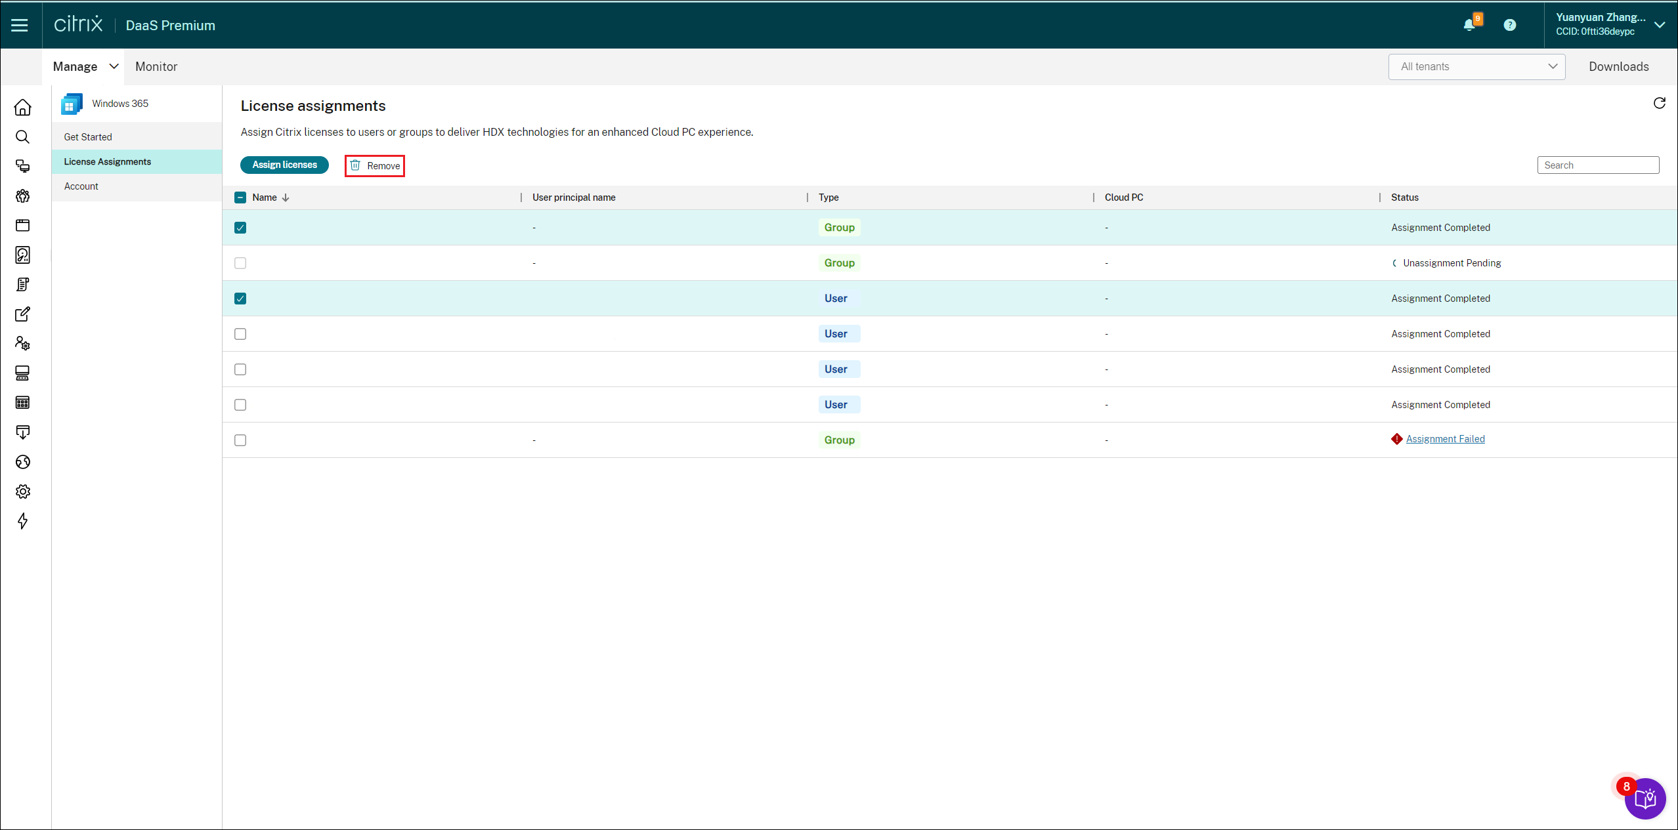This screenshot has width=1678, height=830.
Task: Click the Assign licenses button
Action: tap(284, 165)
